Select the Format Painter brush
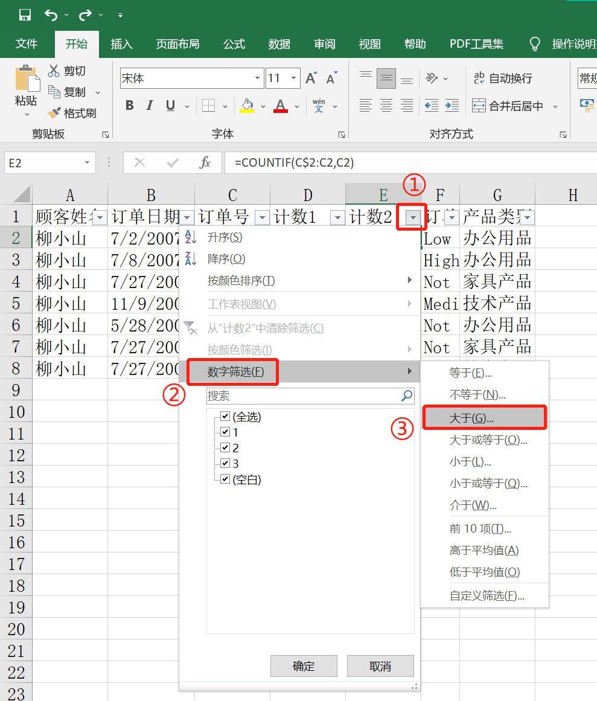 coord(54,113)
